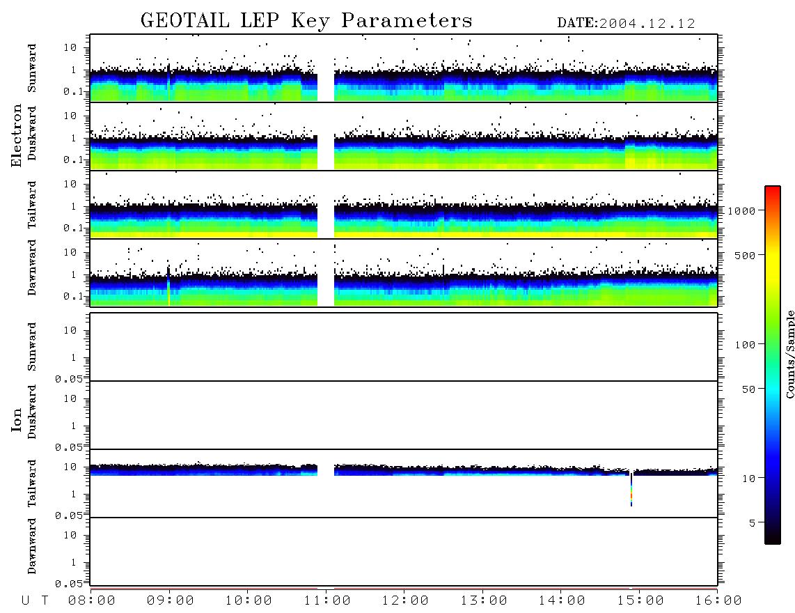This screenshot has height=613, width=795.
Task: Click the 11:00 time tick label
Action: 327,601
